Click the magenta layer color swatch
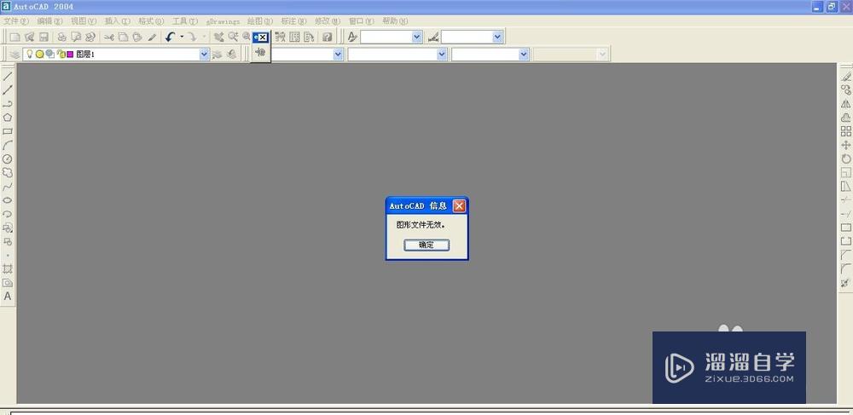 click(x=70, y=55)
